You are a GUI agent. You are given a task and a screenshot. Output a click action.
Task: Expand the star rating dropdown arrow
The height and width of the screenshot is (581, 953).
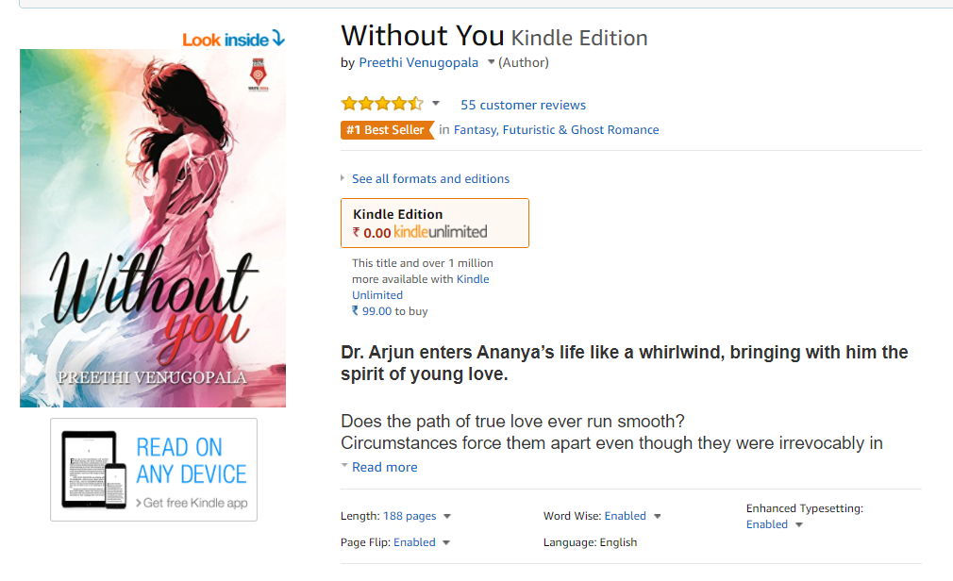click(436, 104)
